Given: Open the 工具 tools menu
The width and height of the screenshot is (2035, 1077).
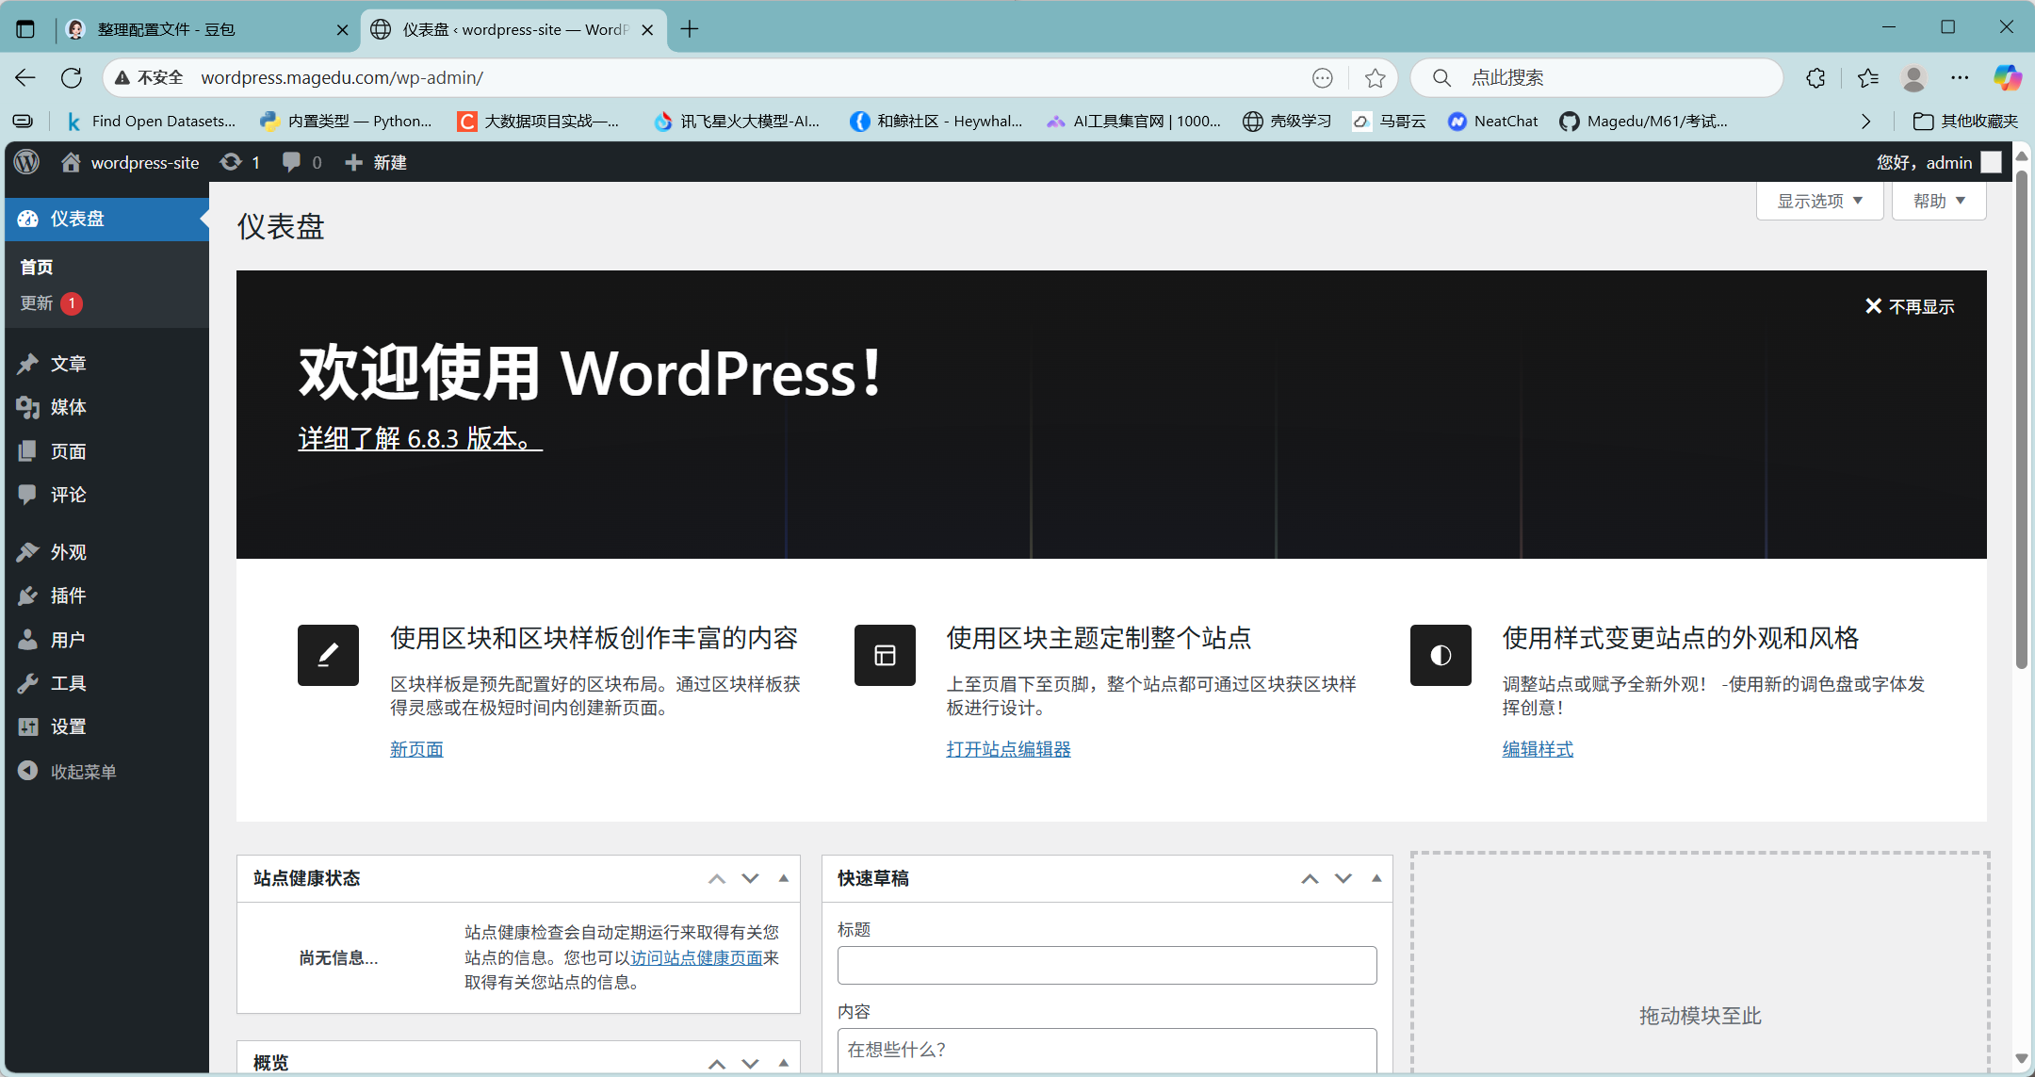Looking at the screenshot, I should pos(68,683).
